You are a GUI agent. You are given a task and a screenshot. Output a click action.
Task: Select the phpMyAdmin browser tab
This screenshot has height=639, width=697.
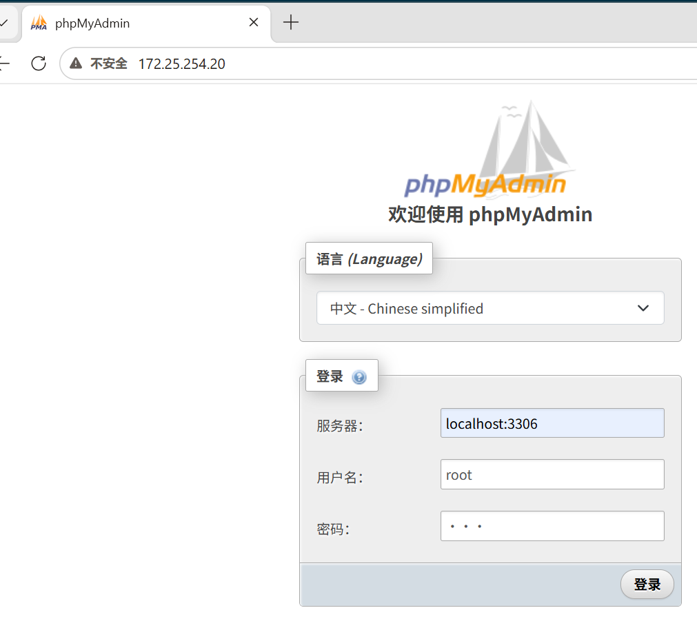(145, 23)
